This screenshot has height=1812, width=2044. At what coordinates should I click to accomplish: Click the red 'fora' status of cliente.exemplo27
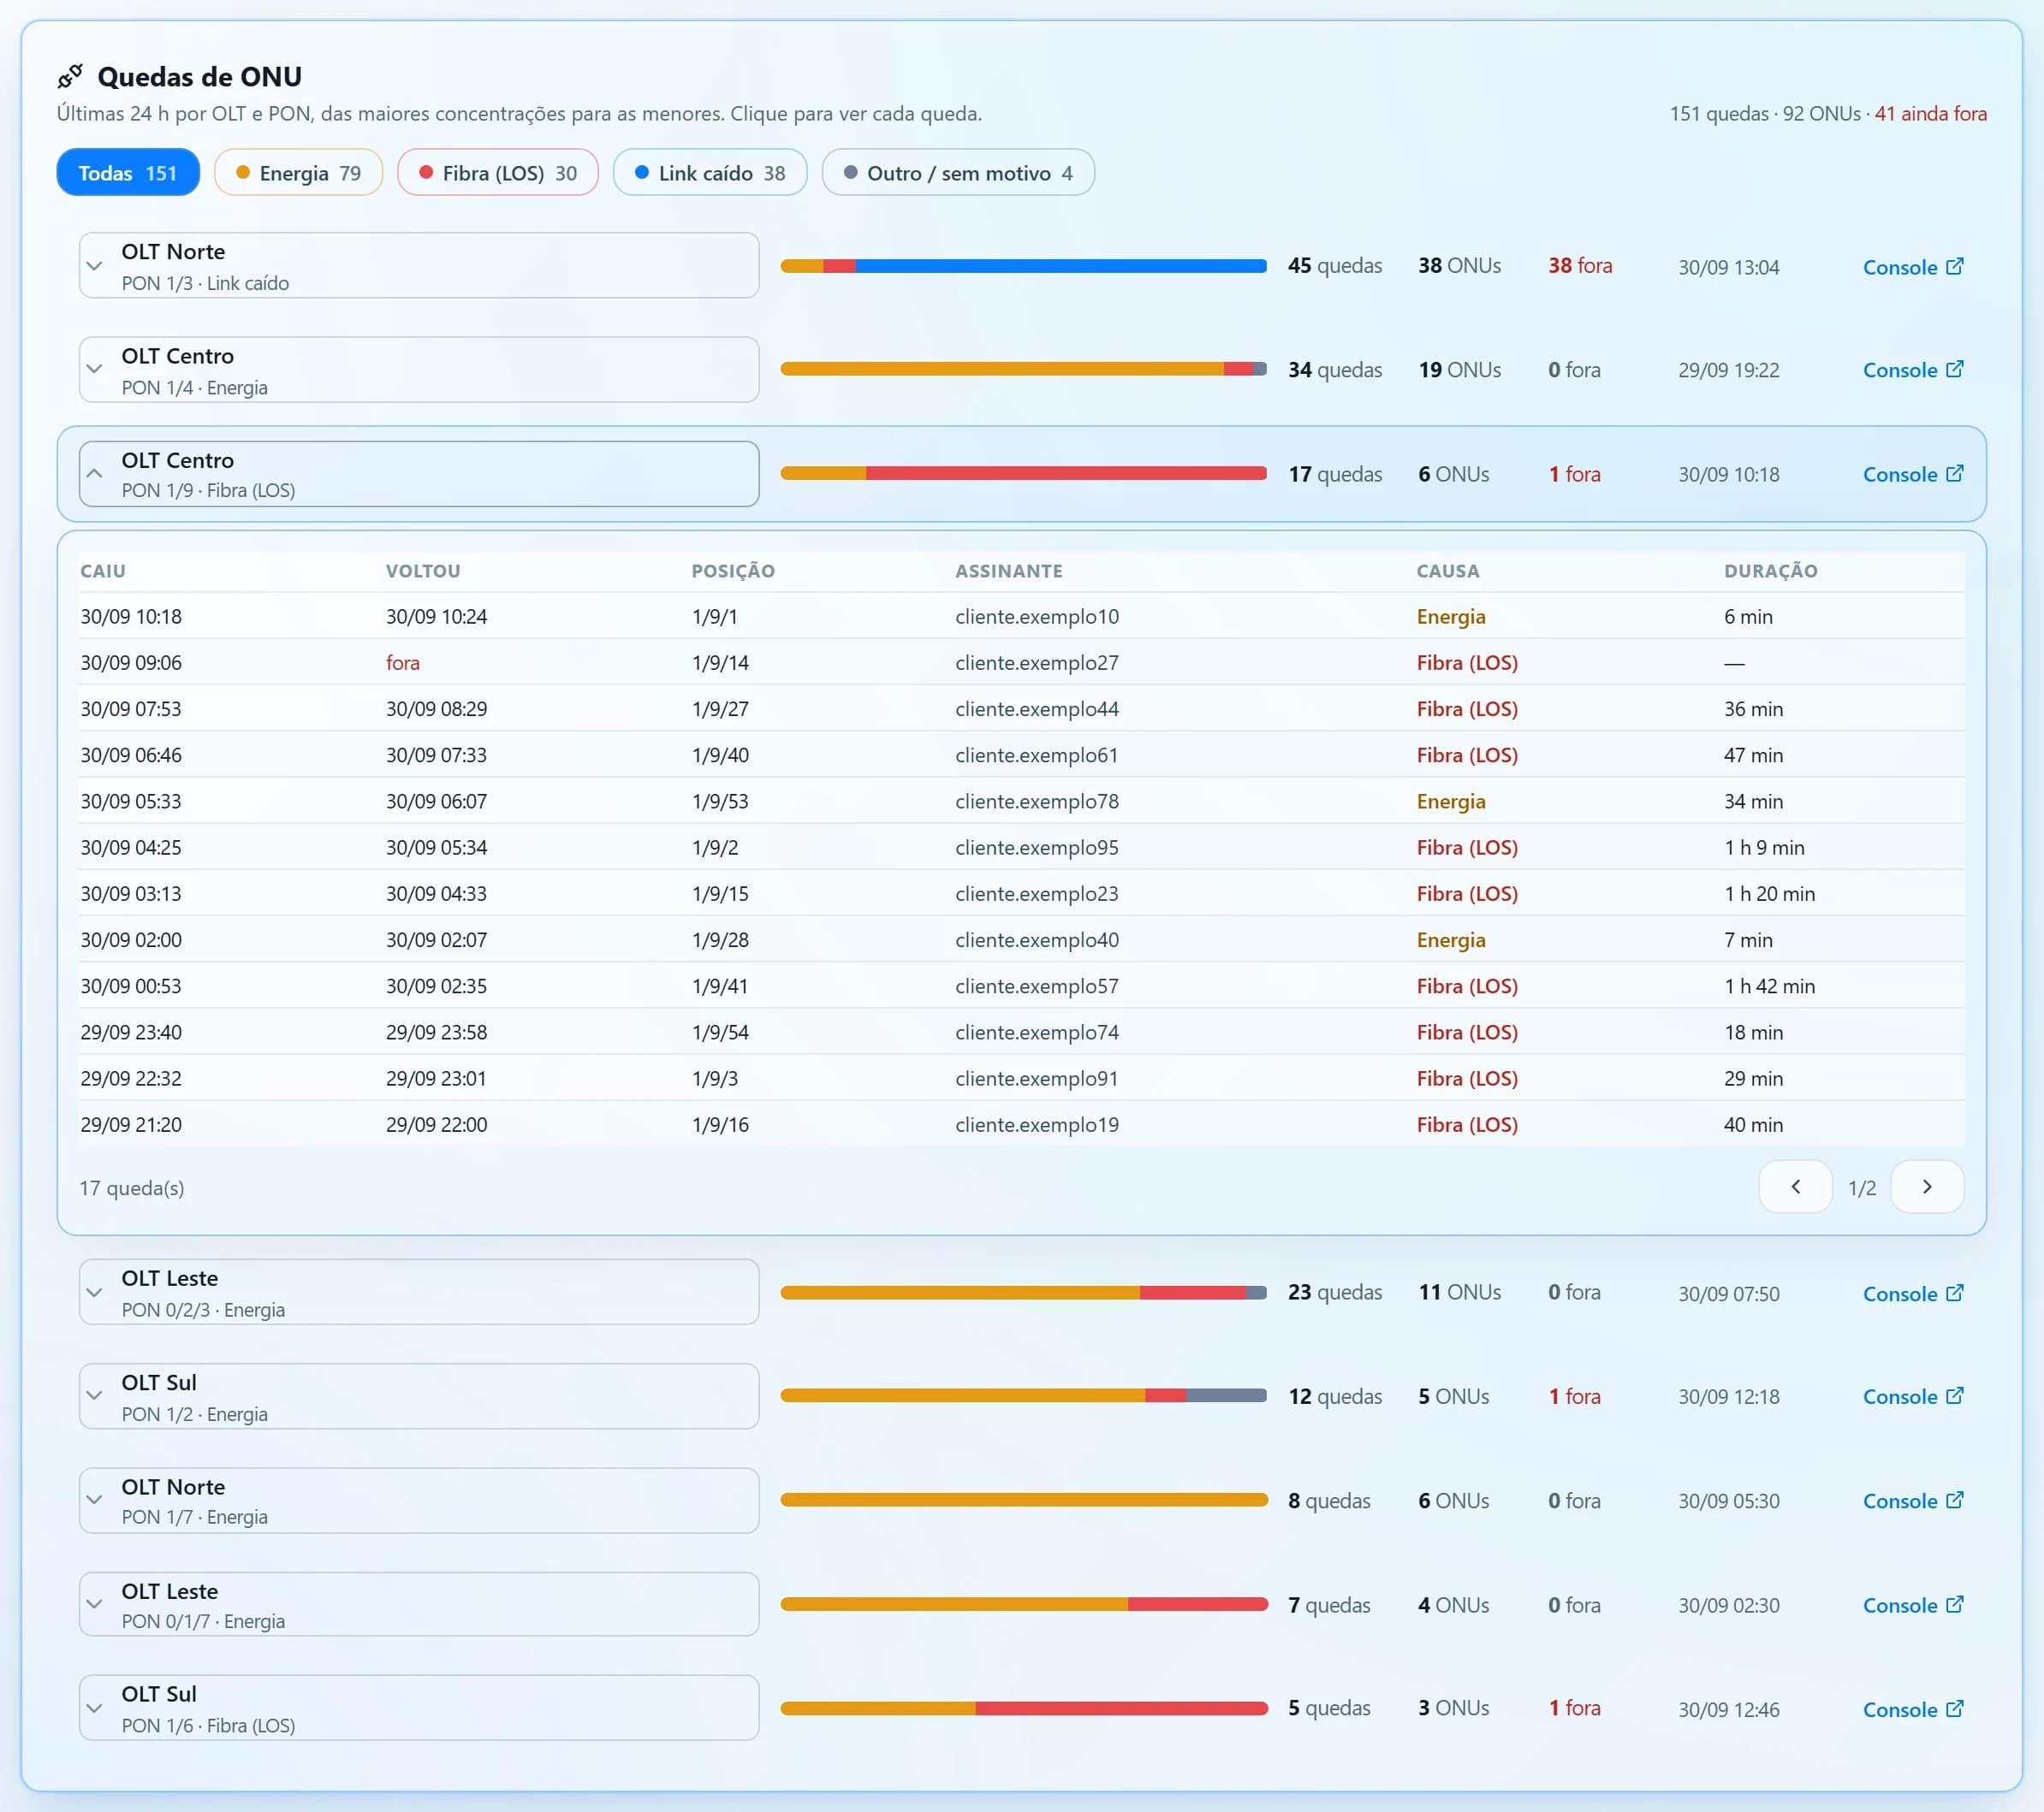(x=403, y=663)
